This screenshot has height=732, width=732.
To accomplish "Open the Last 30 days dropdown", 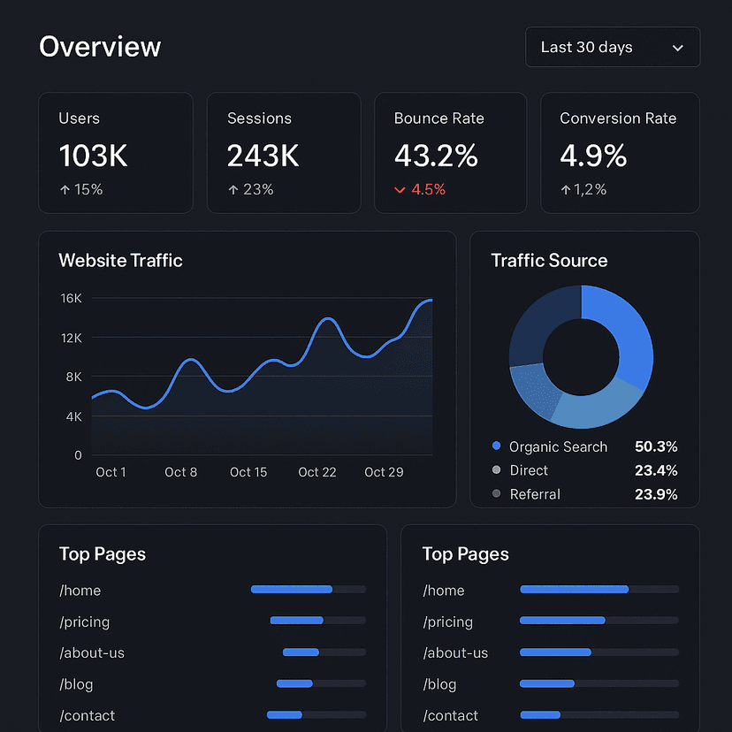I will click(613, 47).
